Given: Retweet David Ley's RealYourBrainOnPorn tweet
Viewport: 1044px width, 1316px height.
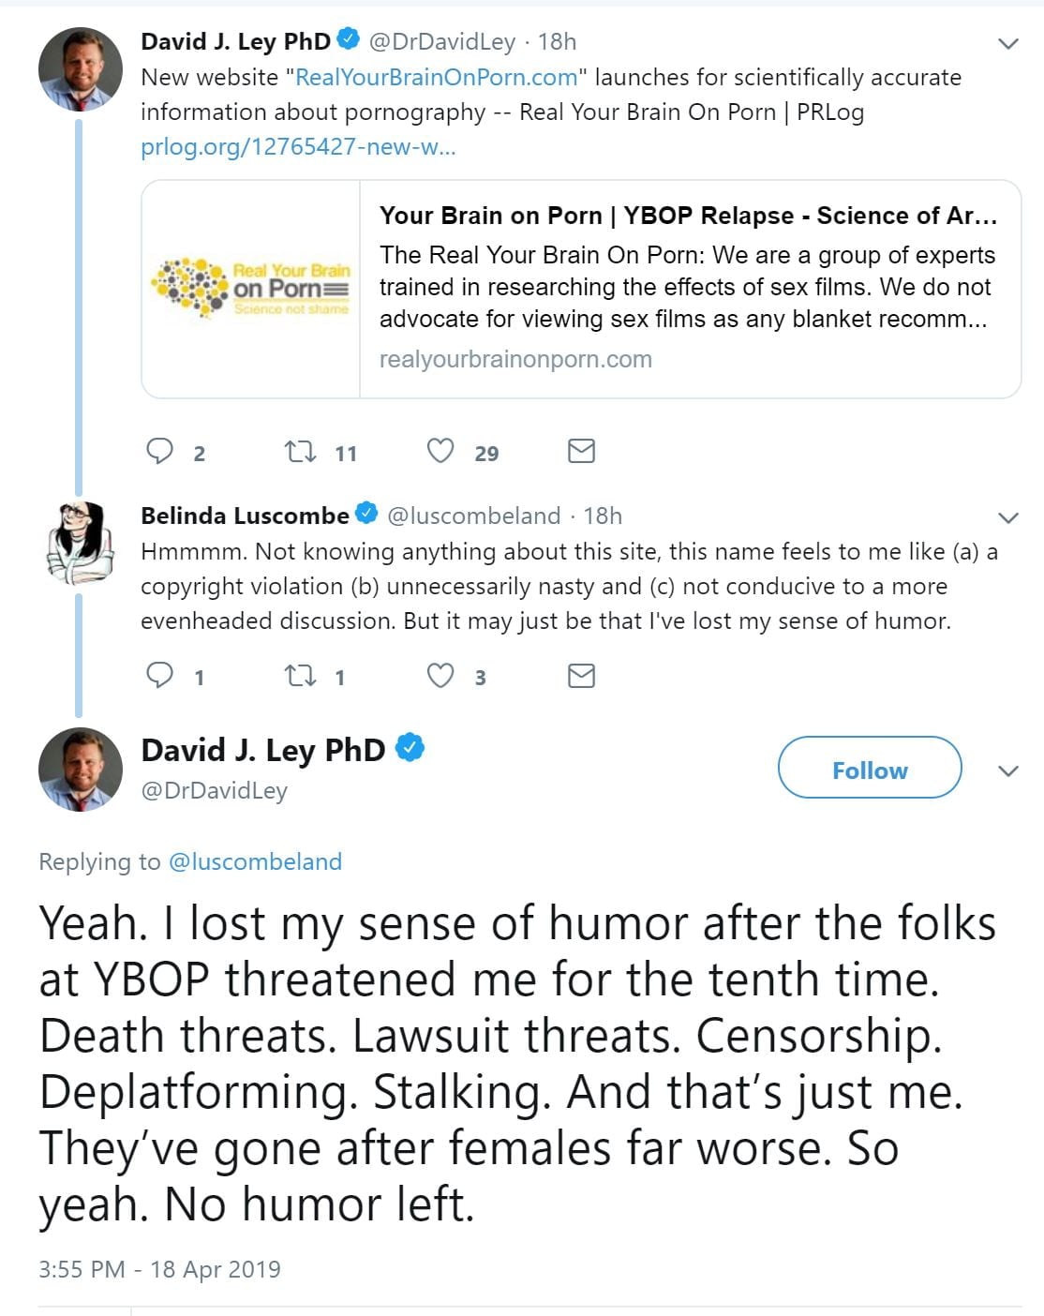Looking at the screenshot, I should (300, 452).
